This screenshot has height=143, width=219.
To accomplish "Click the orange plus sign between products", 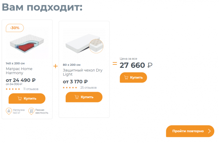I will coord(56,66).
